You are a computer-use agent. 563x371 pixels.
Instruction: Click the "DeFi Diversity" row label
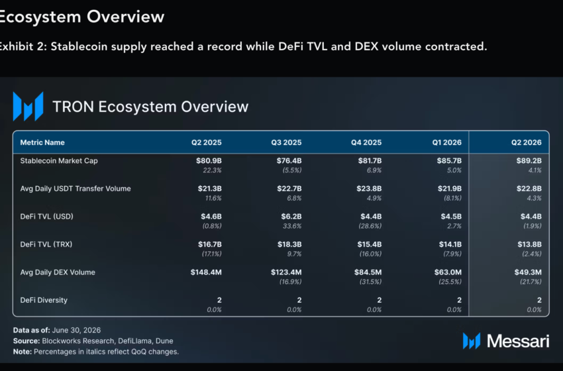(x=44, y=300)
